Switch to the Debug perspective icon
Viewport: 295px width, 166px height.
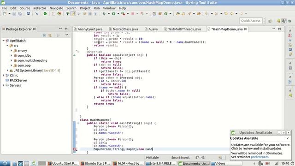[x=290, y=21]
